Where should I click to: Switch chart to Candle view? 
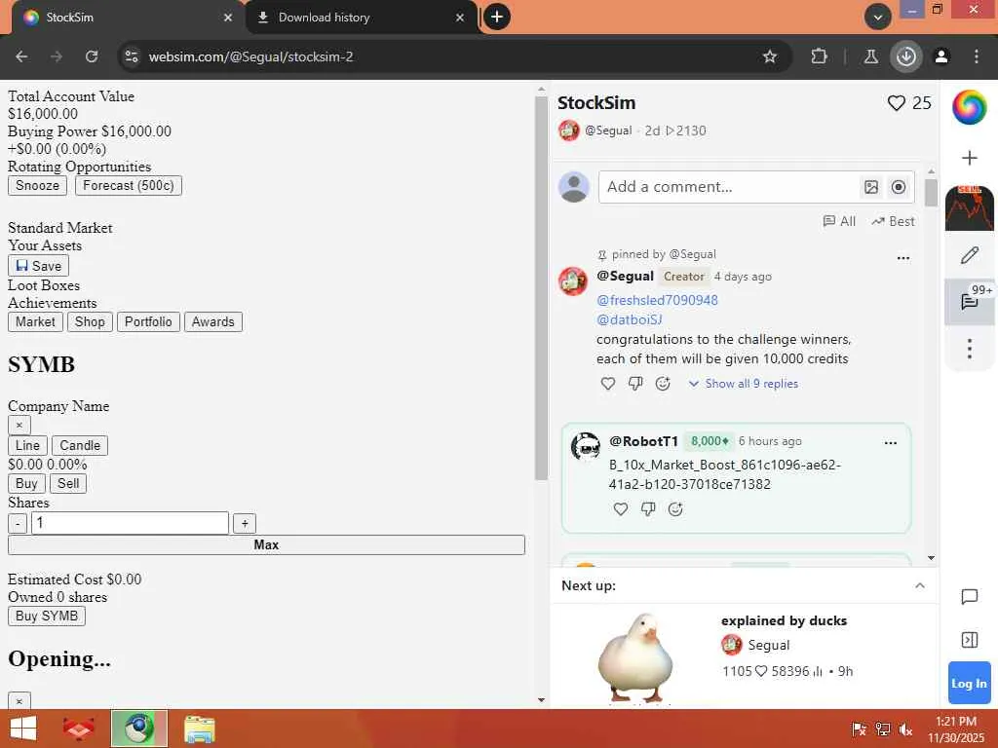(x=80, y=445)
